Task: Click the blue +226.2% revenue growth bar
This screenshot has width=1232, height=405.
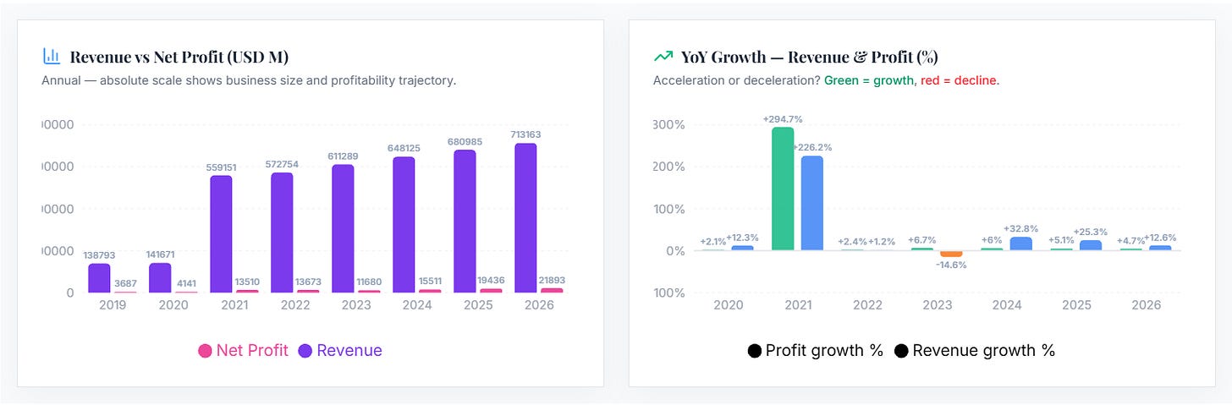Action: coord(812,203)
